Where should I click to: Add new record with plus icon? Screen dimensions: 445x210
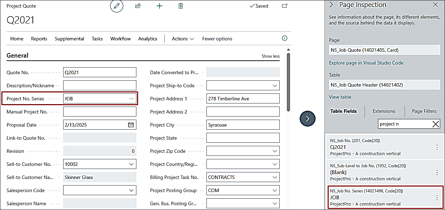point(159,6)
